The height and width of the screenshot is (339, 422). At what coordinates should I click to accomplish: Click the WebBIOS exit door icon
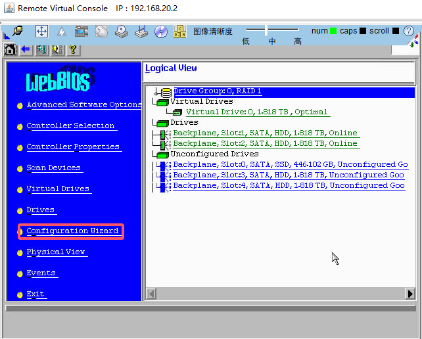pos(41,50)
